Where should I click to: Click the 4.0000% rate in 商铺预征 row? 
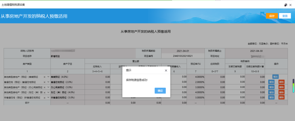(196, 77)
